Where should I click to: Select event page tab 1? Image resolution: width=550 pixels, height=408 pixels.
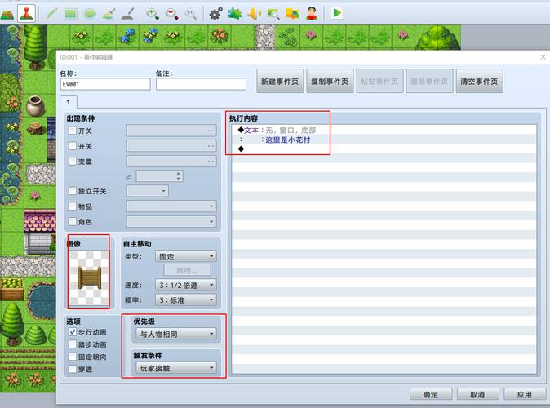pos(69,102)
